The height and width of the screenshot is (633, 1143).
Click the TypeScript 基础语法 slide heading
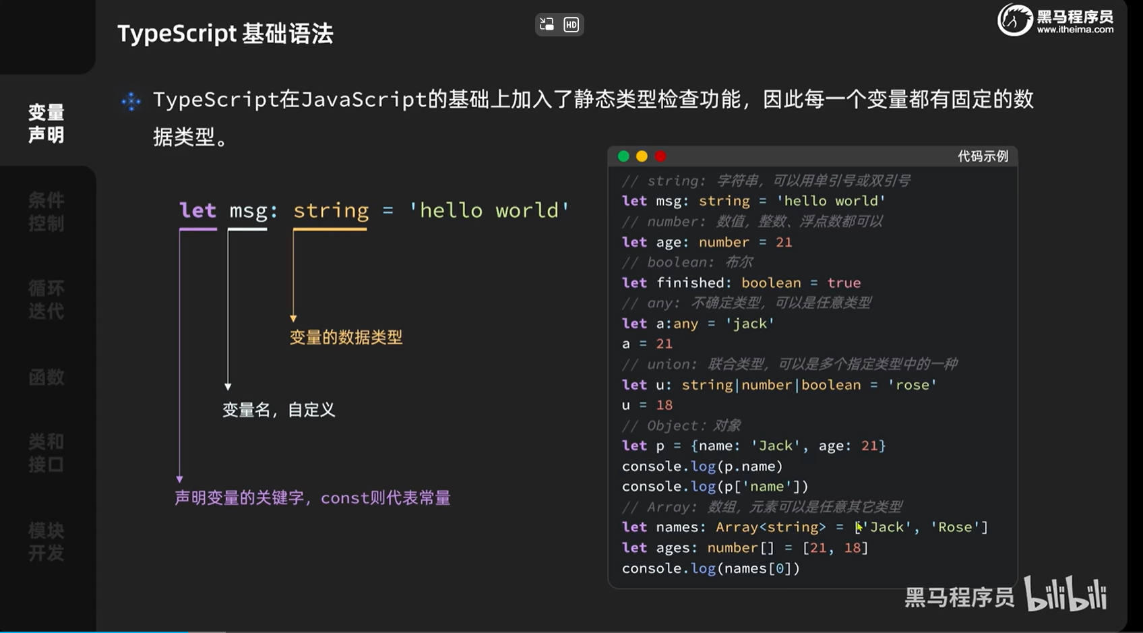click(x=225, y=34)
